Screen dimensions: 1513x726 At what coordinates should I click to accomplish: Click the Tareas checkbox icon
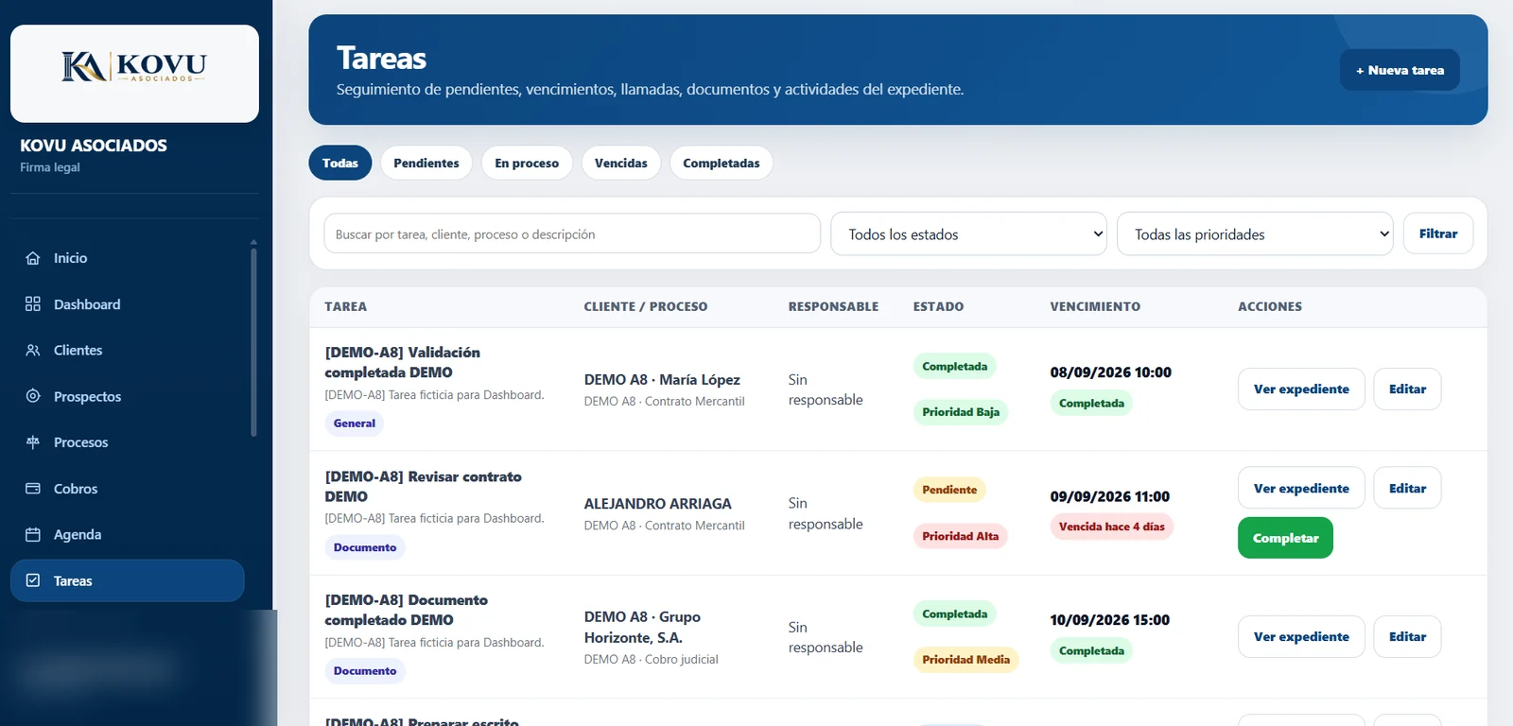[33, 580]
